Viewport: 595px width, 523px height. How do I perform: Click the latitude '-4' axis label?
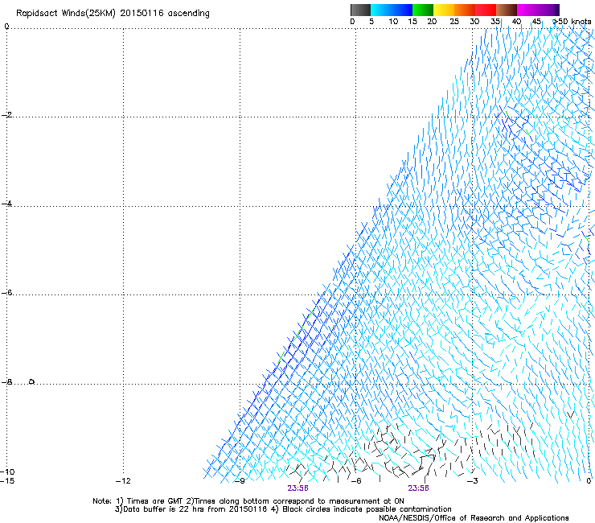(6, 204)
